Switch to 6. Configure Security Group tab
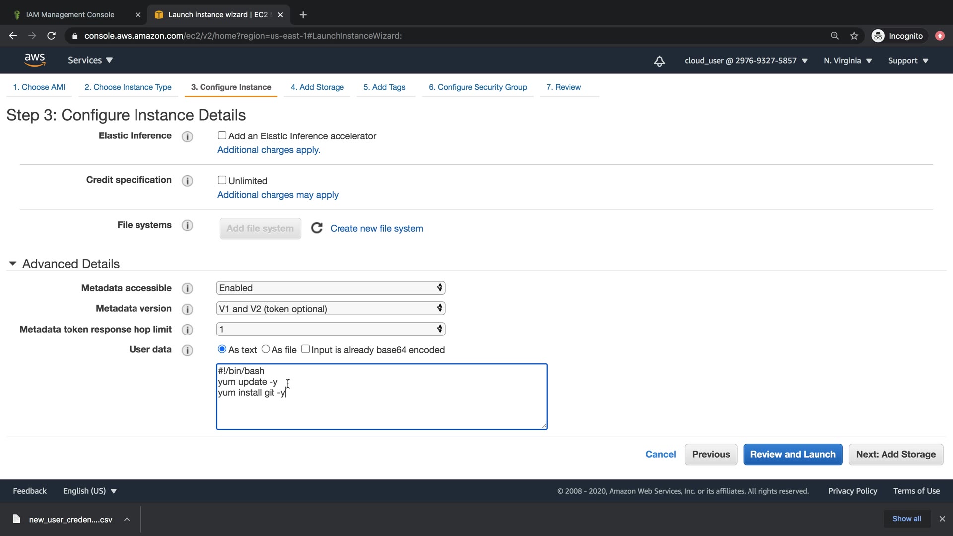This screenshot has width=953, height=536. pyautogui.click(x=477, y=87)
